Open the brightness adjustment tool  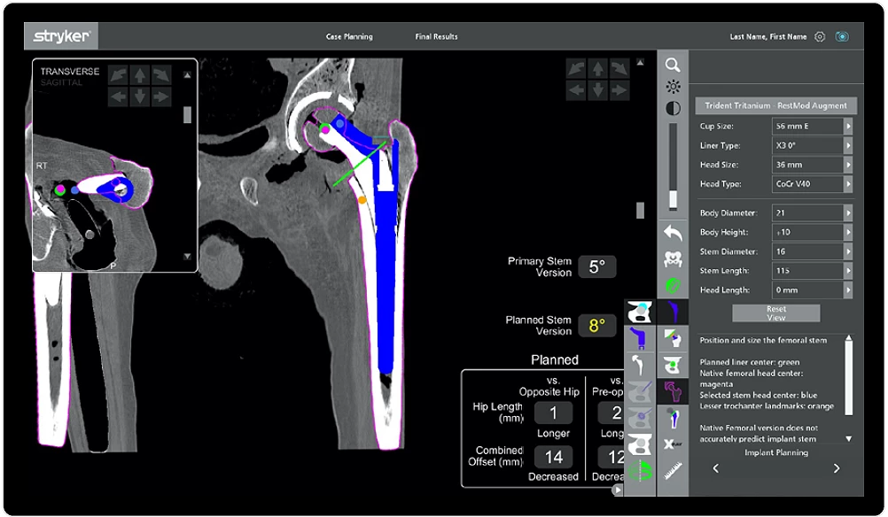click(x=674, y=86)
